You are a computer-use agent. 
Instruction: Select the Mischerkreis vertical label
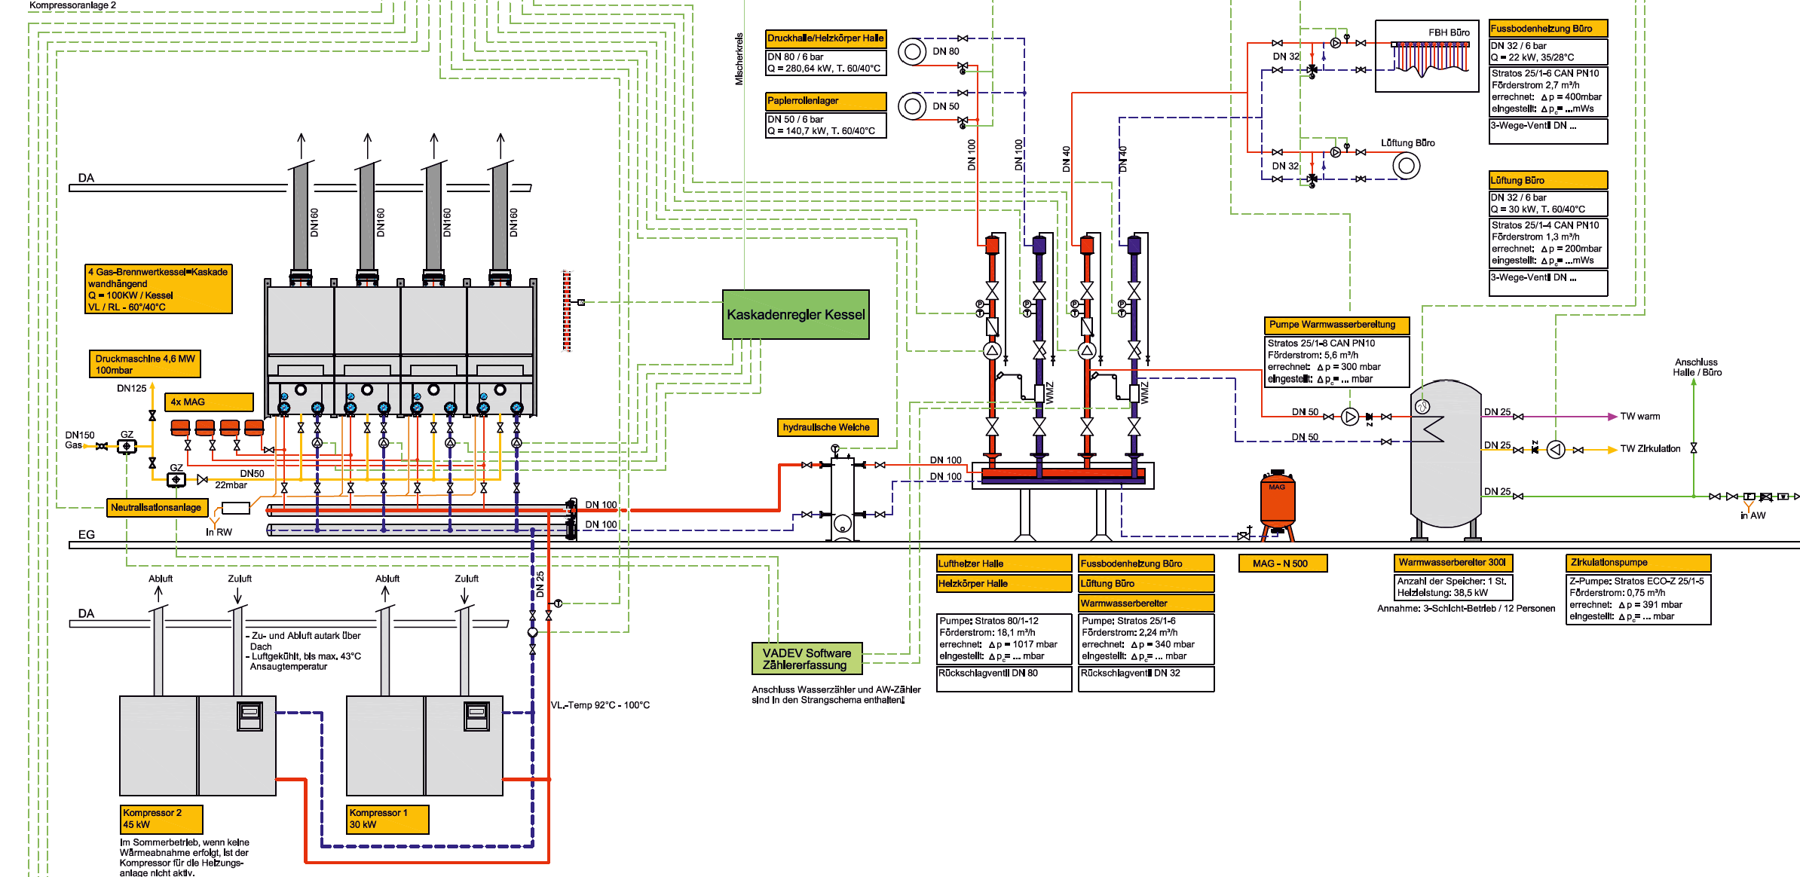coord(739,59)
